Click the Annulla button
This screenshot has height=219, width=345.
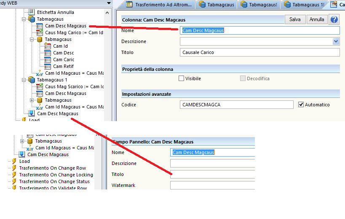click(x=317, y=19)
